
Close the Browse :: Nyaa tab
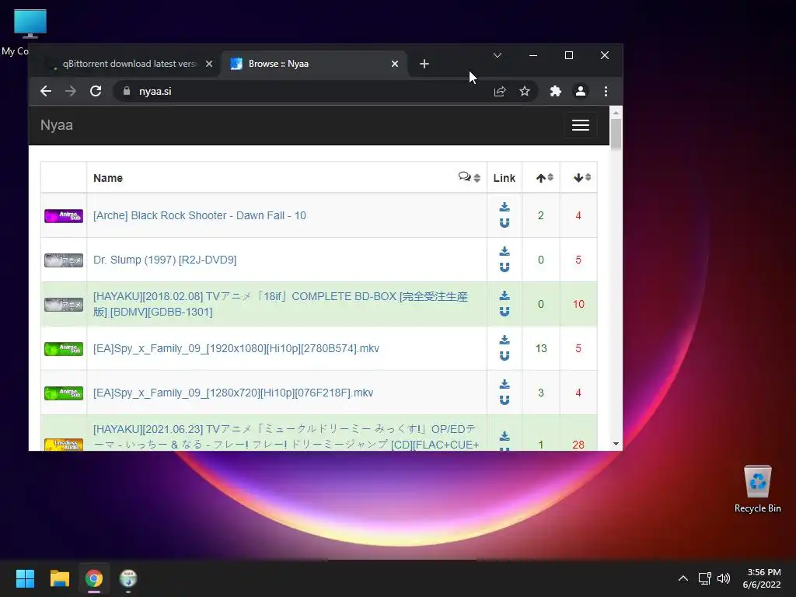[394, 64]
